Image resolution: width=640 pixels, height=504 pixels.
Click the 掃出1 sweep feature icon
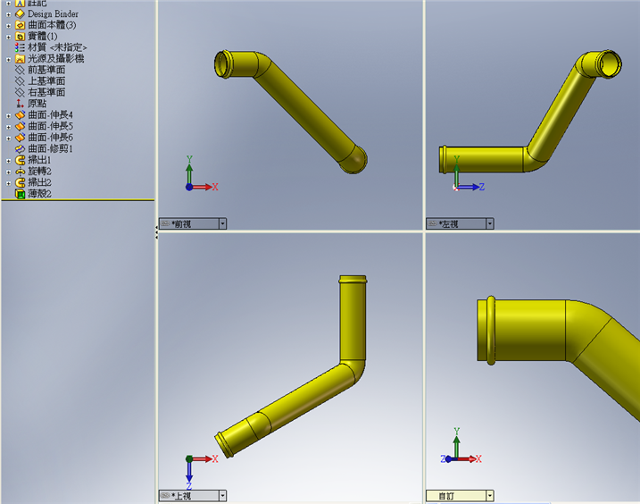click(x=20, y=160)
